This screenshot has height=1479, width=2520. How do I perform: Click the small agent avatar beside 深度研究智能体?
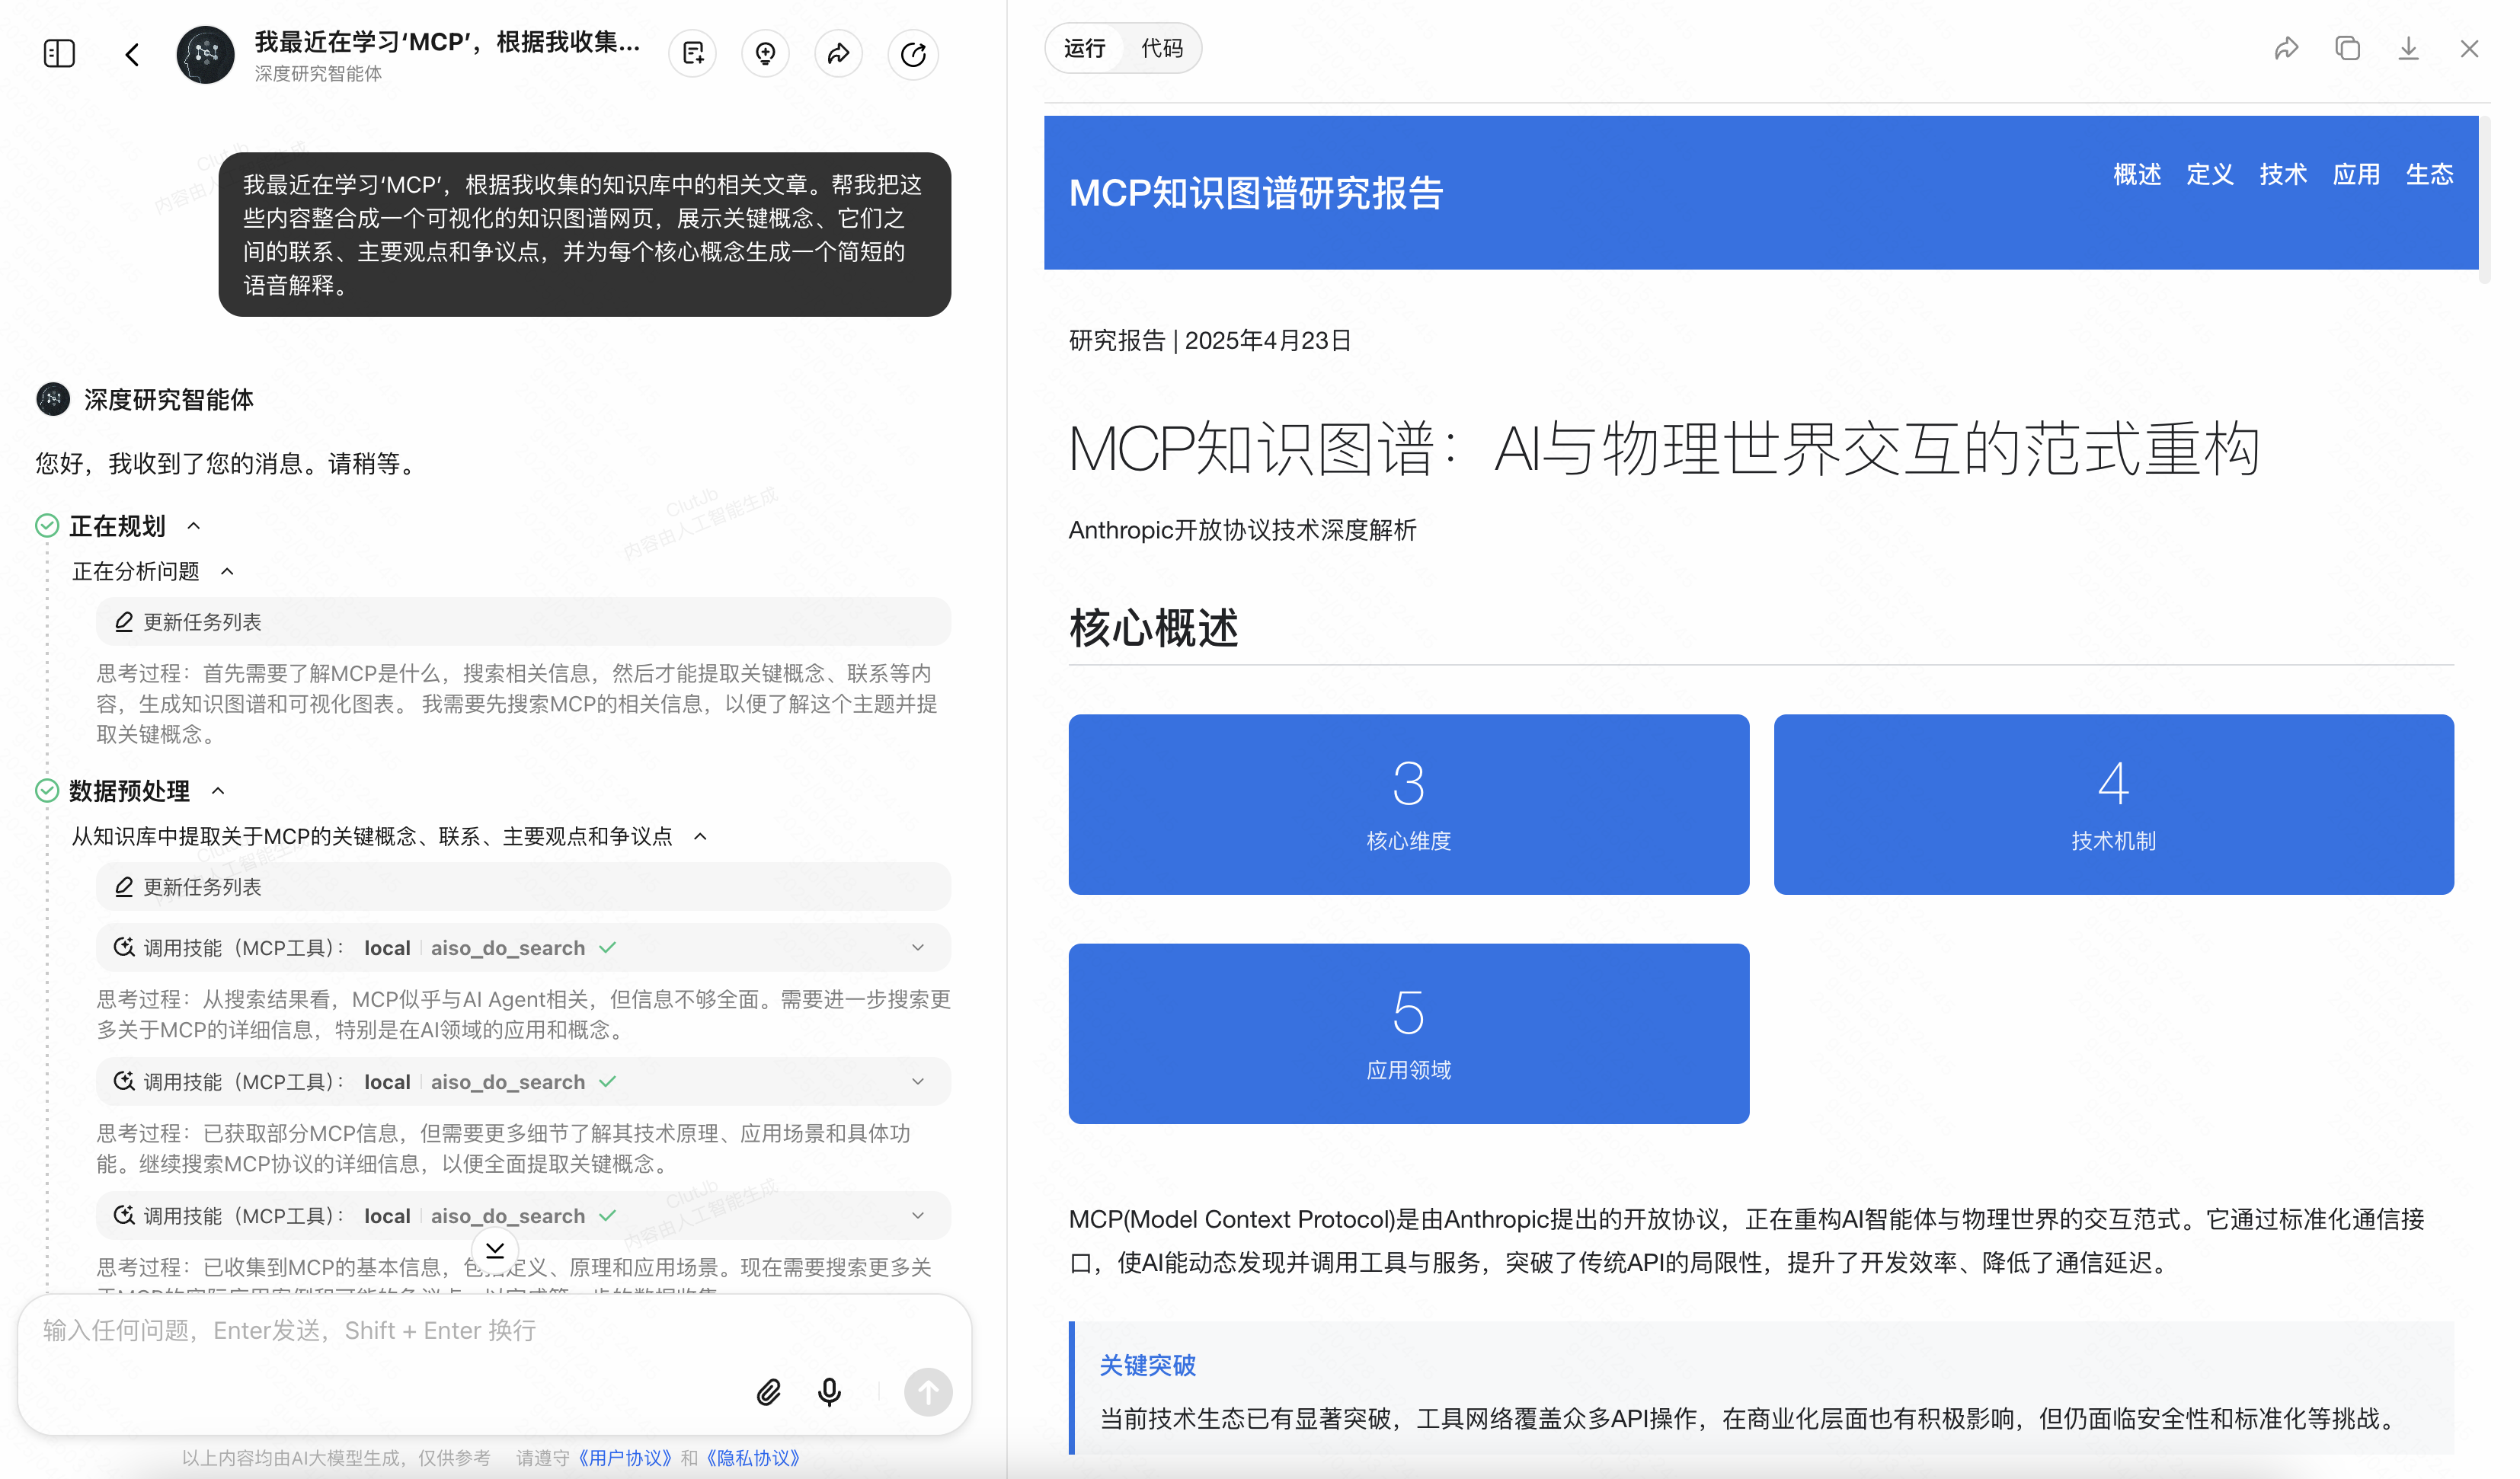click(53, 400)
